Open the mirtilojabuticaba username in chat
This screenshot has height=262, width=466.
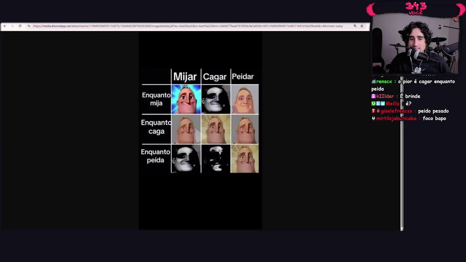pos(396,119)
